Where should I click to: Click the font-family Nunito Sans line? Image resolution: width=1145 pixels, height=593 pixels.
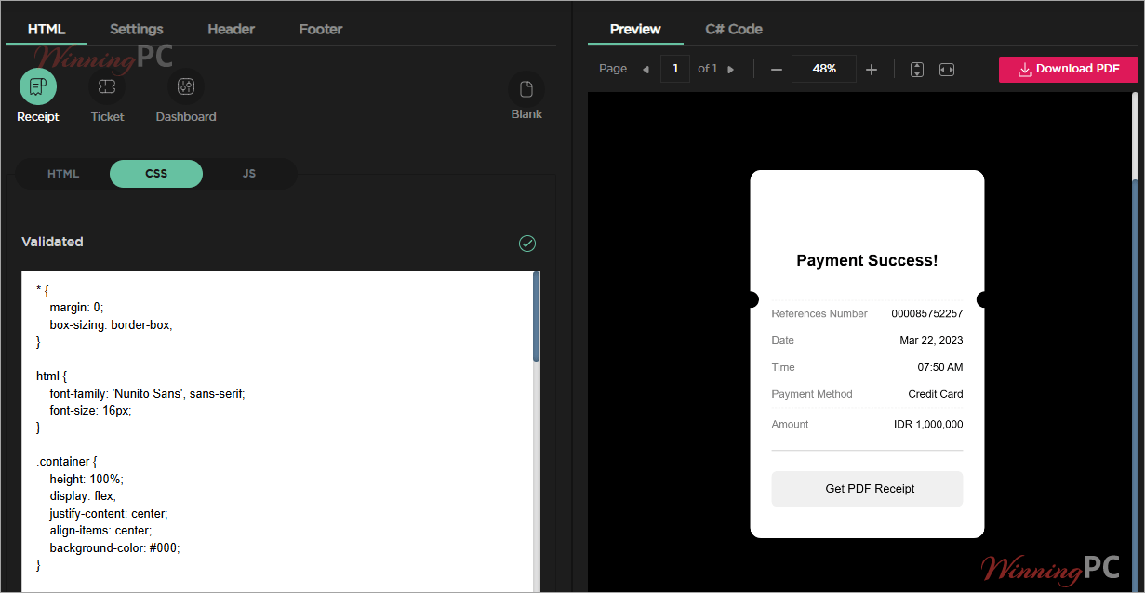[x=147, y=393]
